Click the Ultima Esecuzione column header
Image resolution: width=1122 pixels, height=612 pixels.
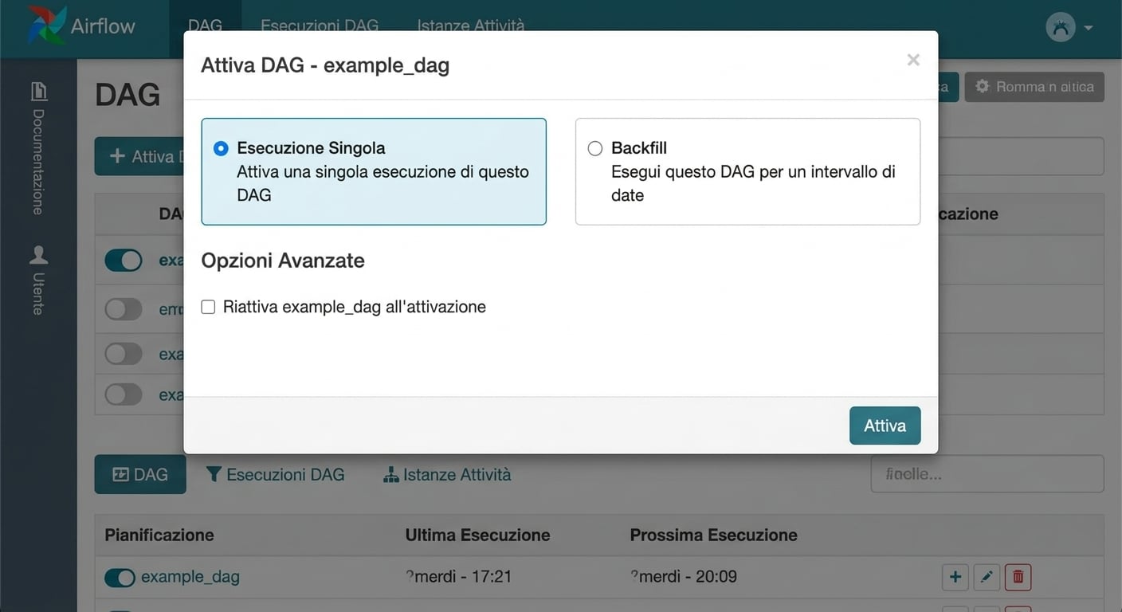[477, 535]
